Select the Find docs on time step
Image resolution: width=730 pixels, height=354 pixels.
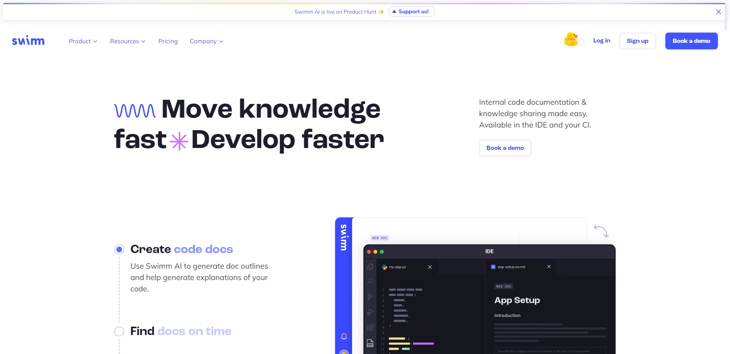point(119,331)
